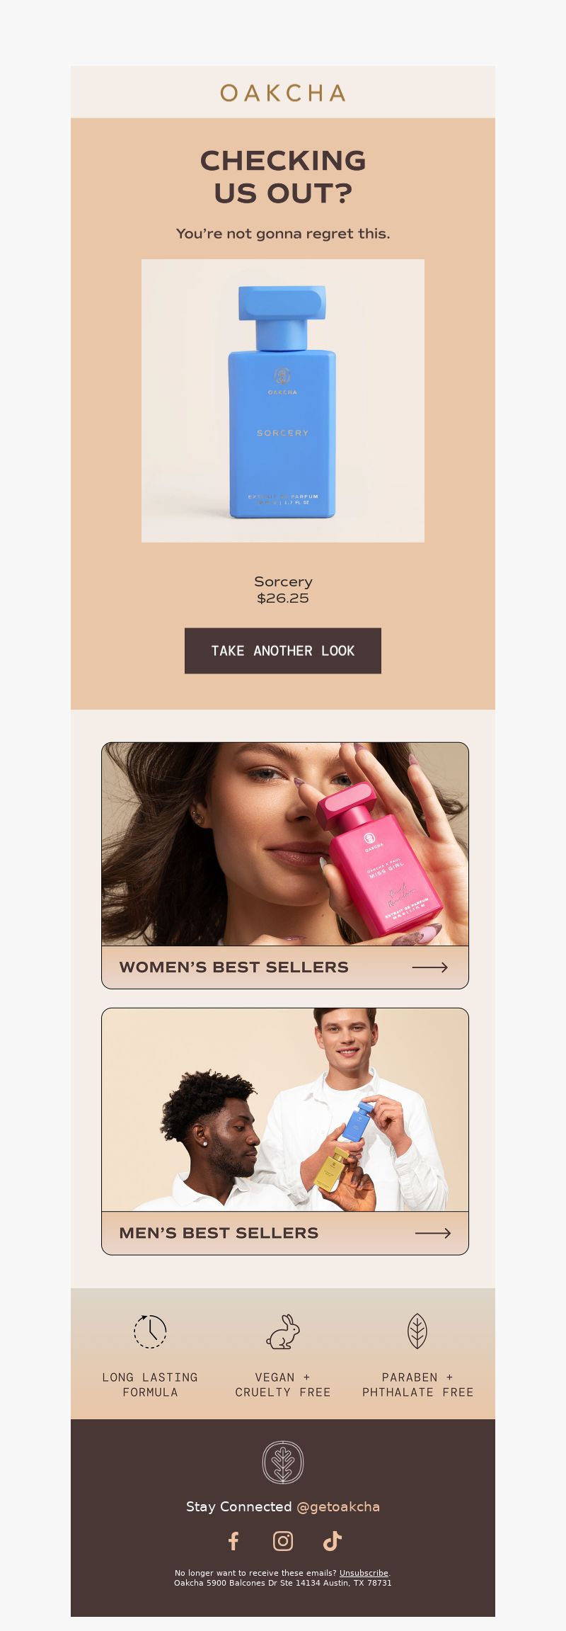
Task: Open the @getoakcha handle link
Action: point(338,1506)
